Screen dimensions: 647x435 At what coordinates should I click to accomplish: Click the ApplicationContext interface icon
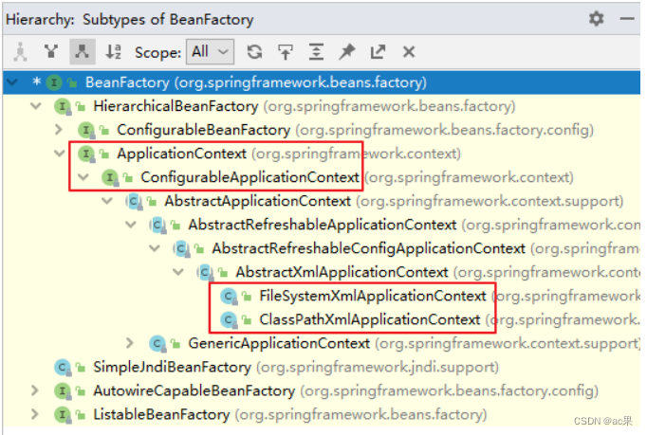[x=86, y=154]
